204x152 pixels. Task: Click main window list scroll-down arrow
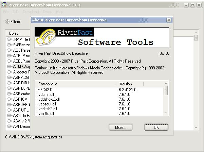196,128
